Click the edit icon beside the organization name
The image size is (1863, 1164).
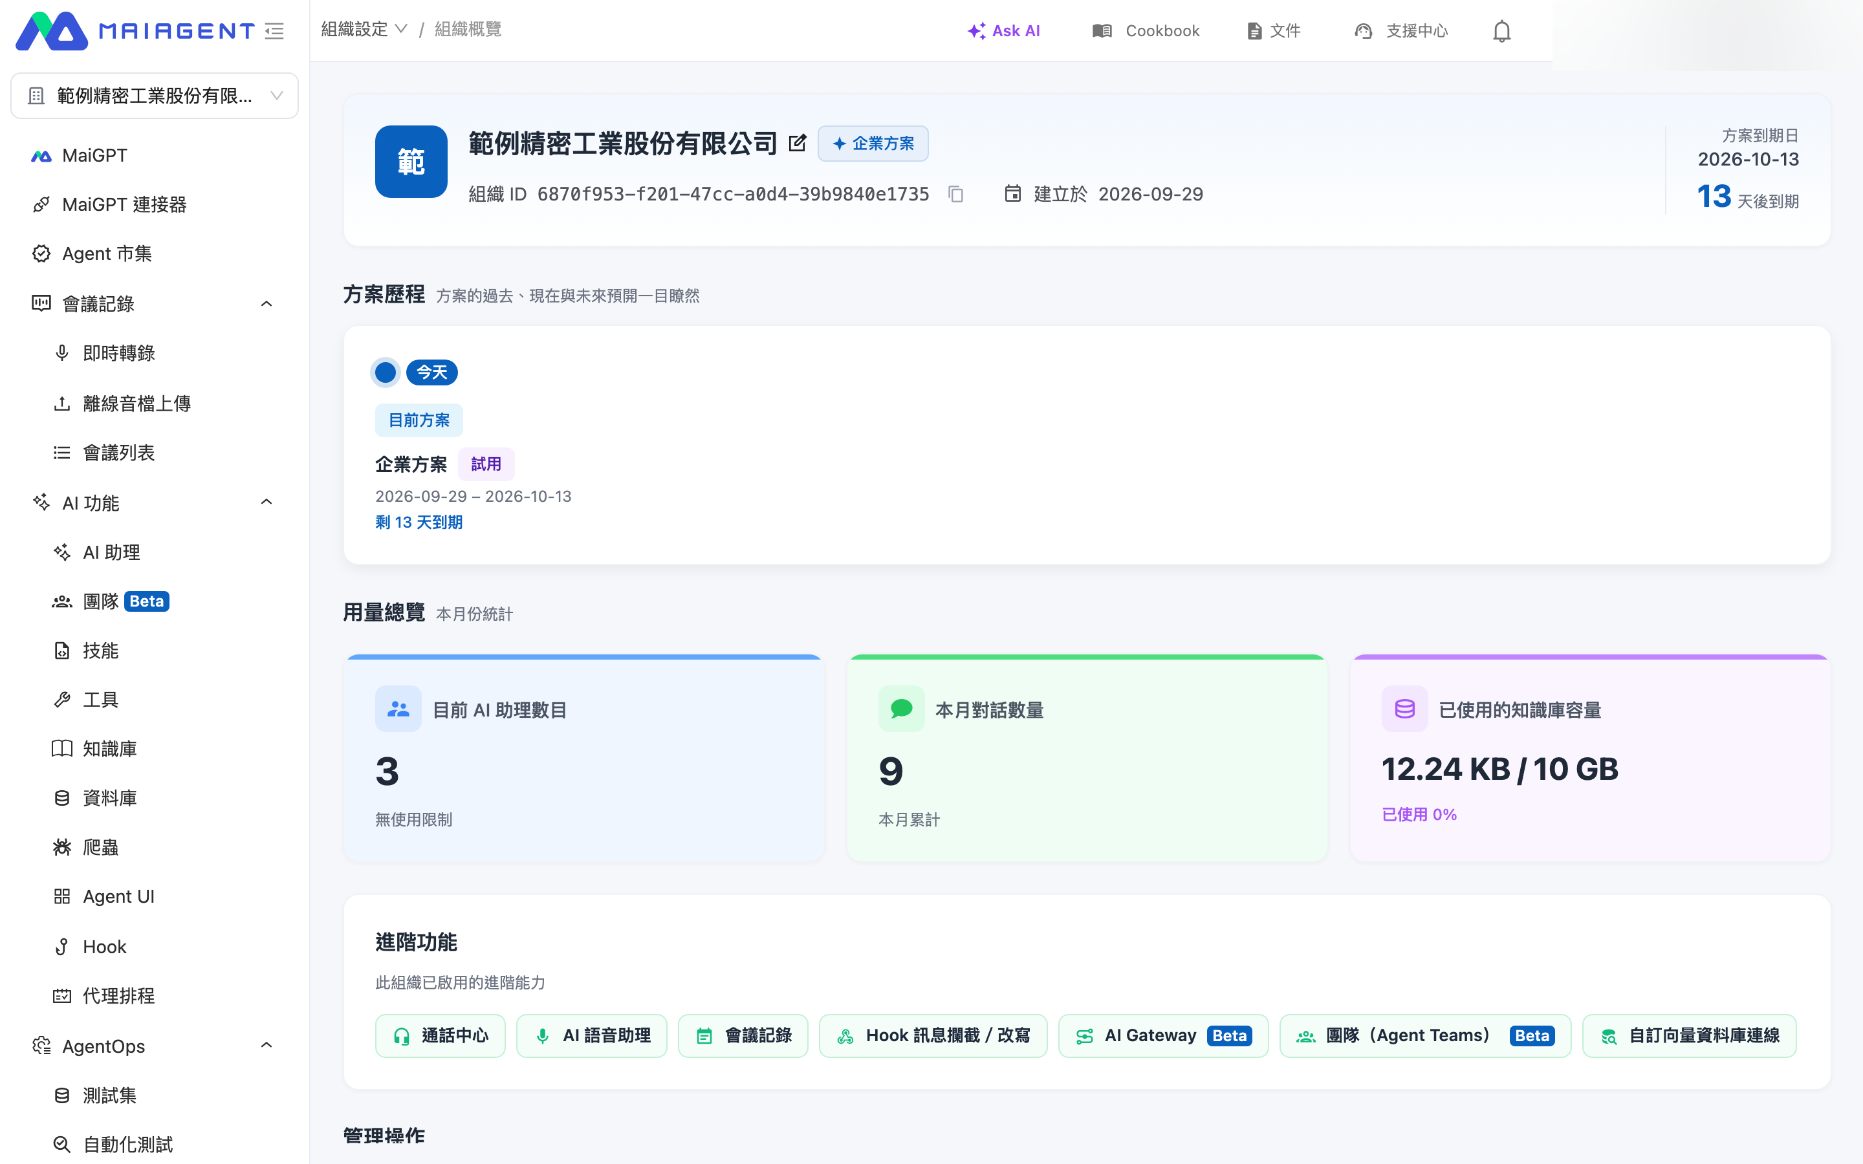pyautogui.click(x=798, y=143)
